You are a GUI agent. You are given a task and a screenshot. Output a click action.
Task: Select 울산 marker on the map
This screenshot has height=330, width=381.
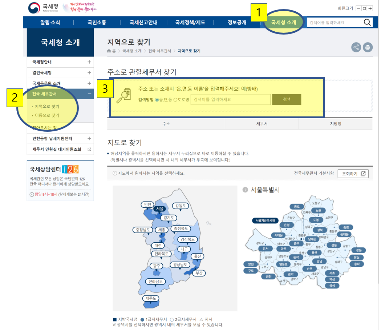(x=198, y=256)
